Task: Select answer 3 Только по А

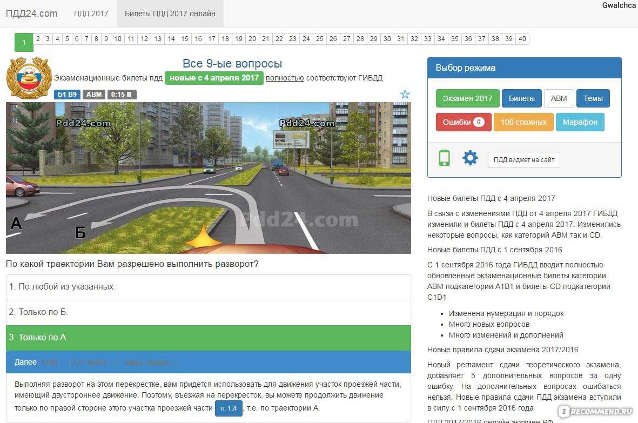Action: (x=209, y=338)
